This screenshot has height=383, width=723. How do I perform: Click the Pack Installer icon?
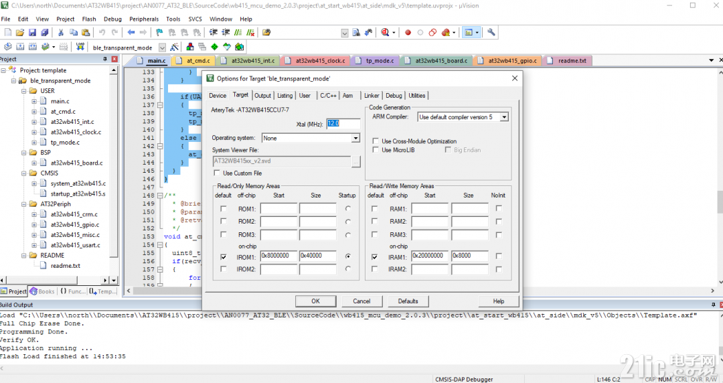pos(239,47)
